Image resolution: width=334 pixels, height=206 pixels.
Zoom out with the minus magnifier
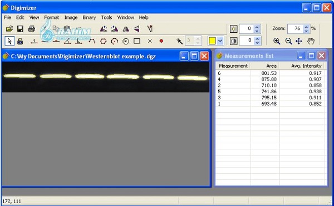[288, 41]
